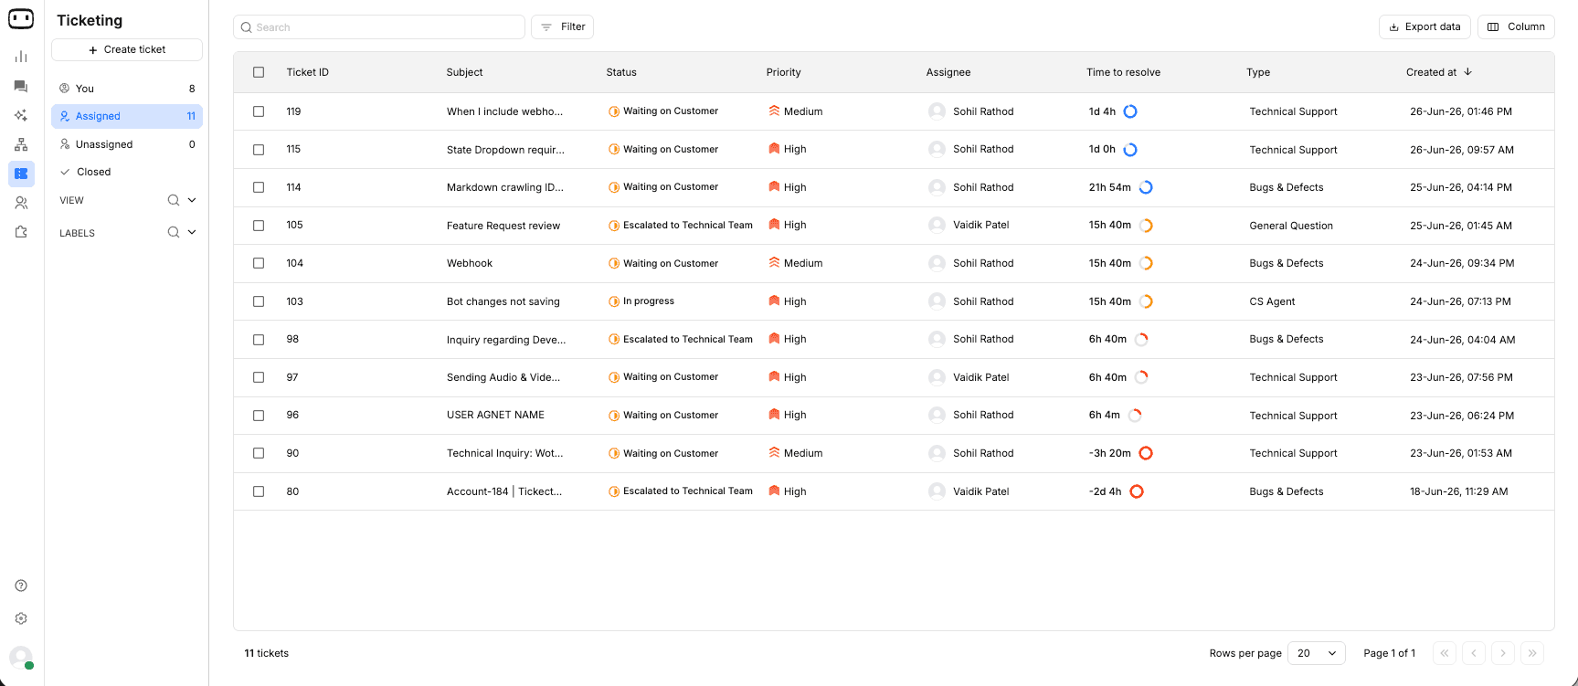Click the Create ticket button
Viewport: 1578px width, 686px height.
click(127, 49)
